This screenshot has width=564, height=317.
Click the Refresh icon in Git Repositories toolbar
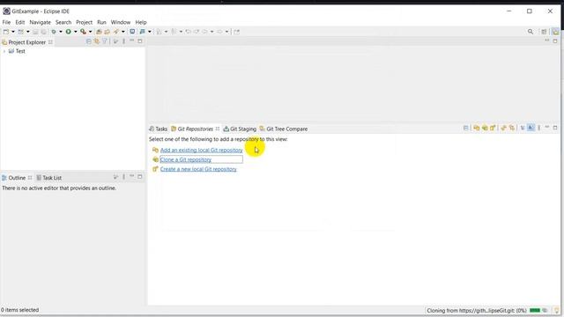503,128
